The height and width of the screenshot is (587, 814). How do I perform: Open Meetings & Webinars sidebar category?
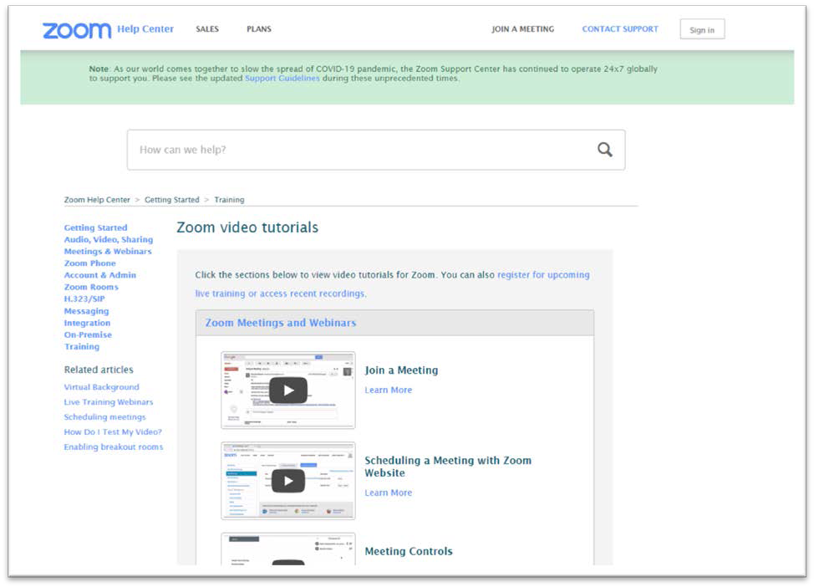[x=108, y=252]
